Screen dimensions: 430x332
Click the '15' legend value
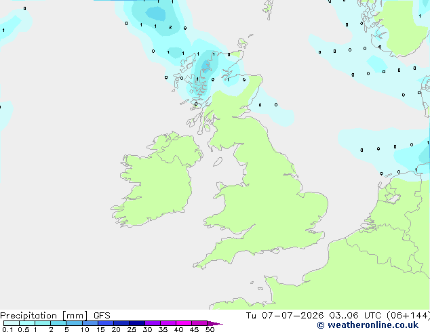(x=100, y=329)
